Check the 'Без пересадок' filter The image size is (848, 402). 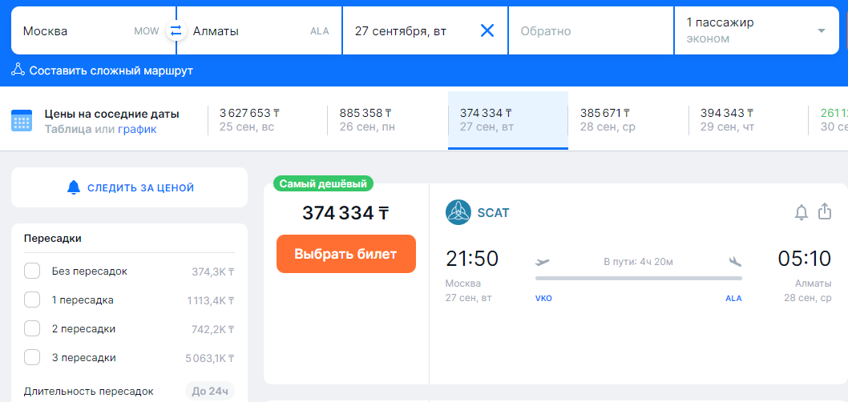coord(32,271)
